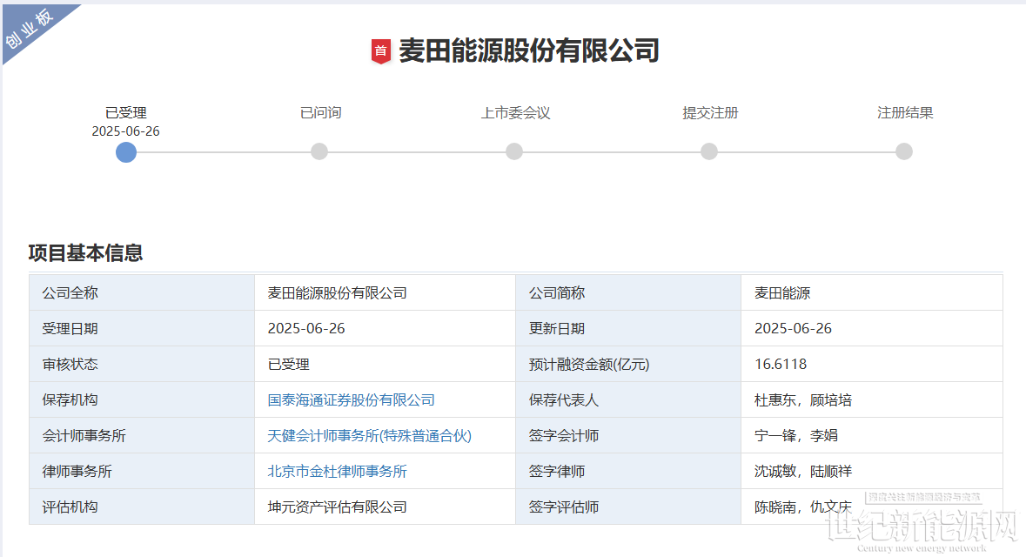Open the 国泰海通证券股份有限公司 link
Viewport: 1026px width, 557px height.
click(x=352, y=400)
